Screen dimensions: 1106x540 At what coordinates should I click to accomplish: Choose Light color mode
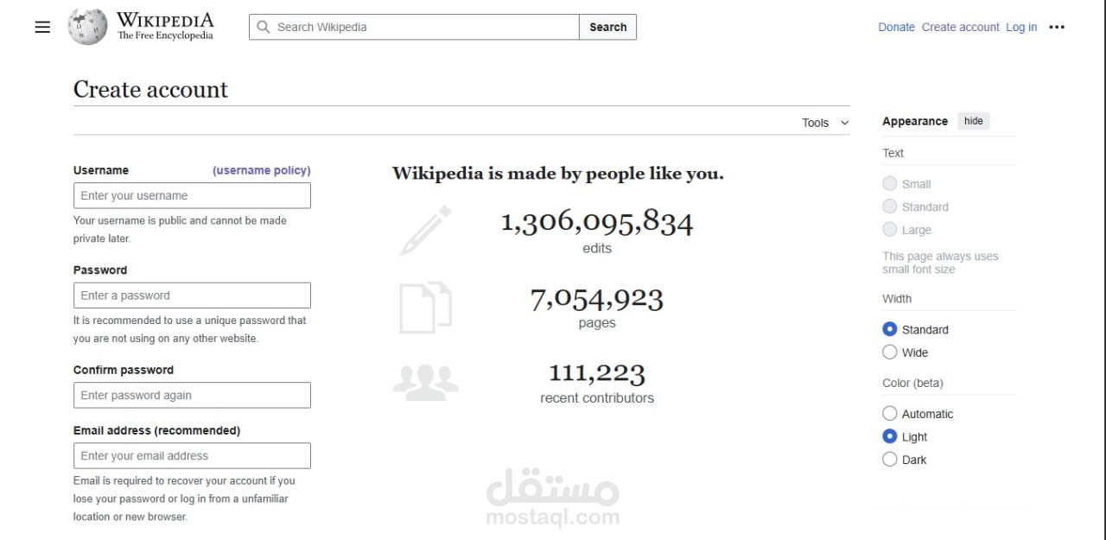coord(890,436)
